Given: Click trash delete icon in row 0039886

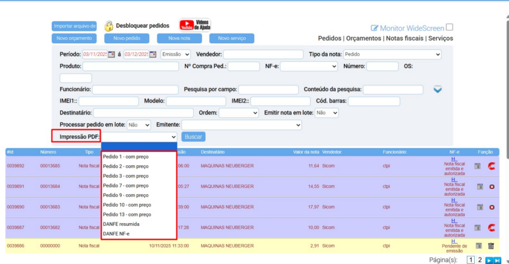Looking at the screenshot, I should 491,246.
